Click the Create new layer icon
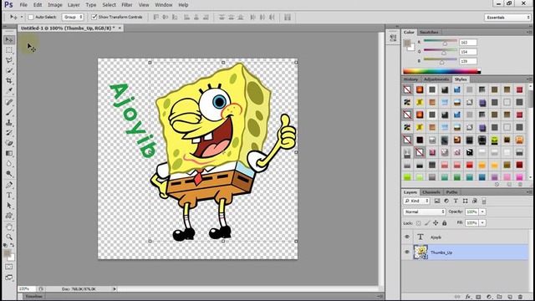Image resolution: width=535 pixels, height=301 pixels. [x=510, y=297]
